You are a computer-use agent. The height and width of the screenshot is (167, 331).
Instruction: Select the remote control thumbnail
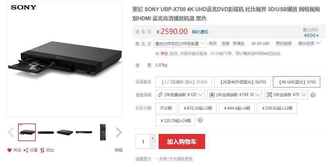(103, 132)
